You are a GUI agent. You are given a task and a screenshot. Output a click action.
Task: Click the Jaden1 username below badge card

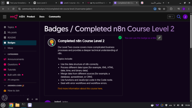[58, 102]
